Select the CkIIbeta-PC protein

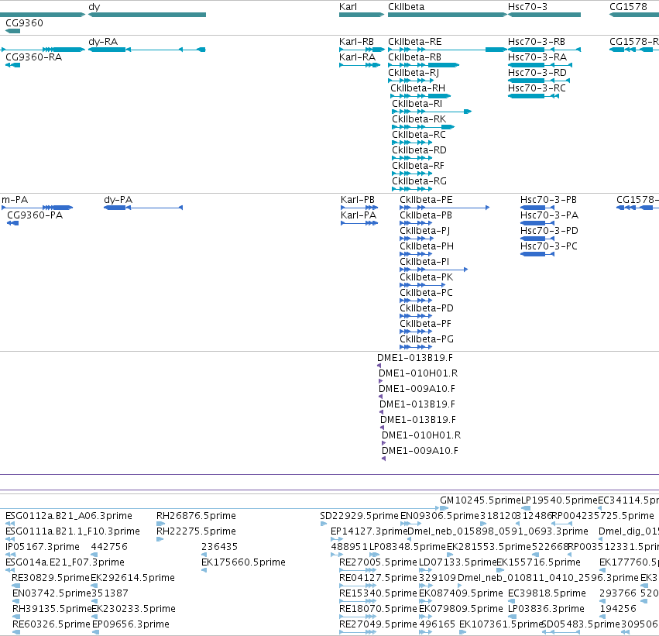tap(426, 293)
